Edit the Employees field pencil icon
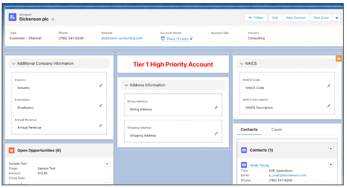Screen dimensions: 347x188 tap(101, 106)
